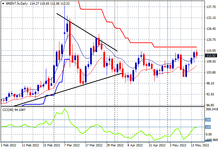Image resolution: width=218 pixels, height=149 pixels.
Task: Click the 368.2416 CCI scale label
Action: 212,109
